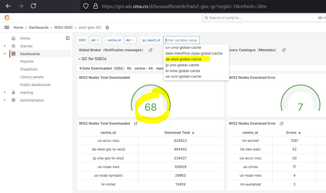Click the Grafana logo icon
Image resolution: width=326 pixels, height=193 pixels.
tap(7, 18)
